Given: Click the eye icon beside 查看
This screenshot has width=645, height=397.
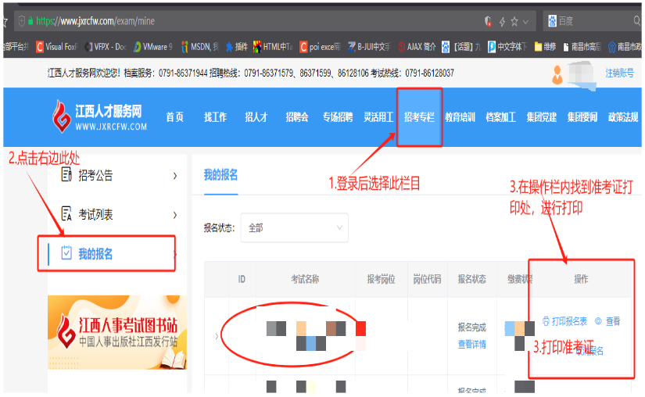Looking at the screenshot, I should (x=598, y=321).
